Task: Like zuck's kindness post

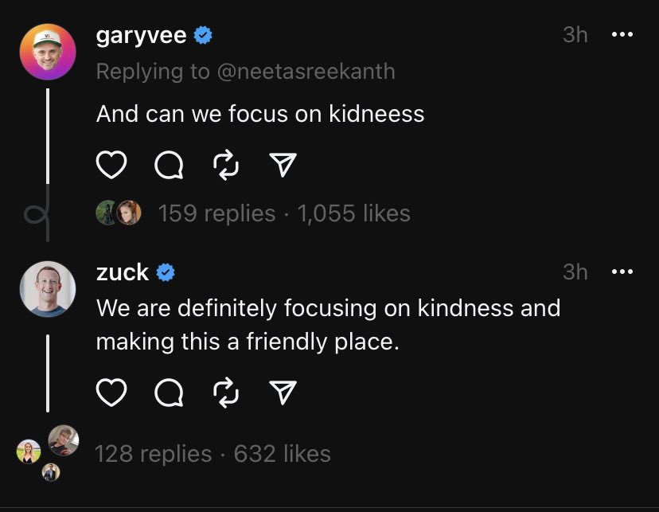Action: (x=111, y=393)
